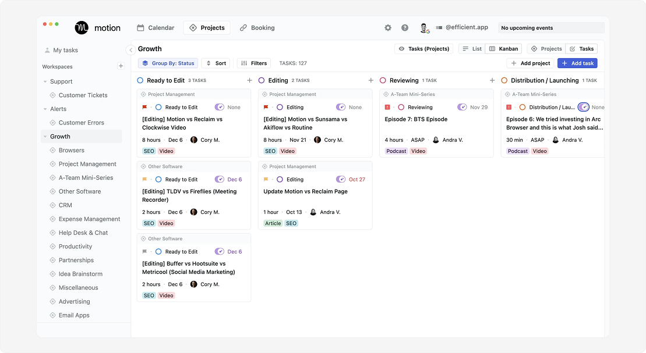This screenshot has width=646, height=353.
Task: Open the settings gear icon
Action: tap(388, 27)
